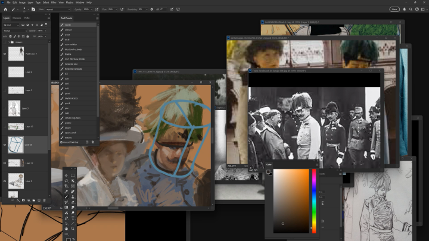Select the Crop tool
Image resolution: width=429 pixels, height=241 pixels.
[x=66, y=186]
